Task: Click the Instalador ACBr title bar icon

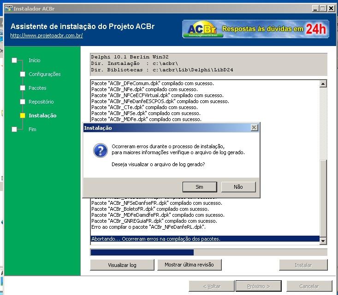Action: 9,9
